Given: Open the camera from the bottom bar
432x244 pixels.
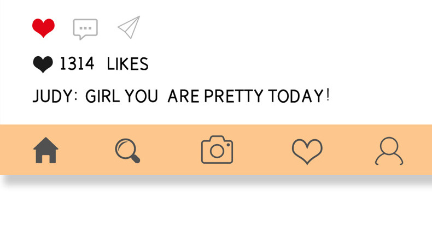Looking at the screenshot, I should coord(217,150).
